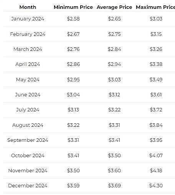Viewport: 175px width, 195px height.
Task: Click May 2024 maximum price $3.49
Action: coord(156,80)
